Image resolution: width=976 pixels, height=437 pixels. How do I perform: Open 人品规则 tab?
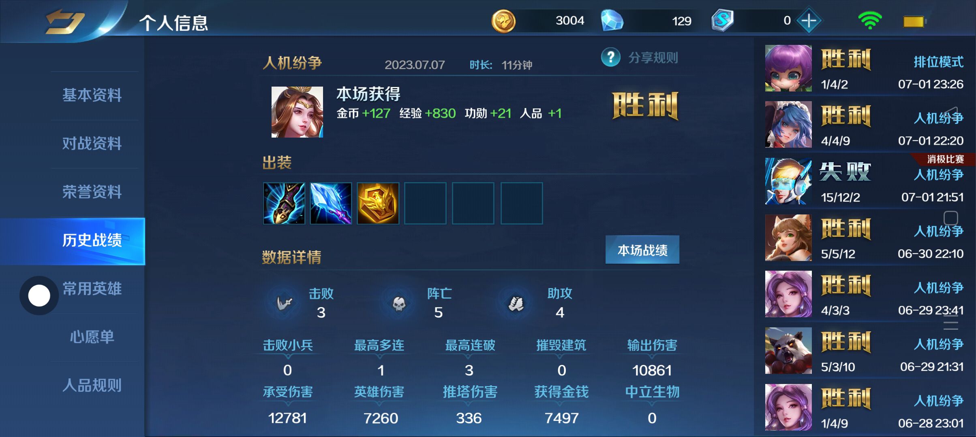pos(92,385)
